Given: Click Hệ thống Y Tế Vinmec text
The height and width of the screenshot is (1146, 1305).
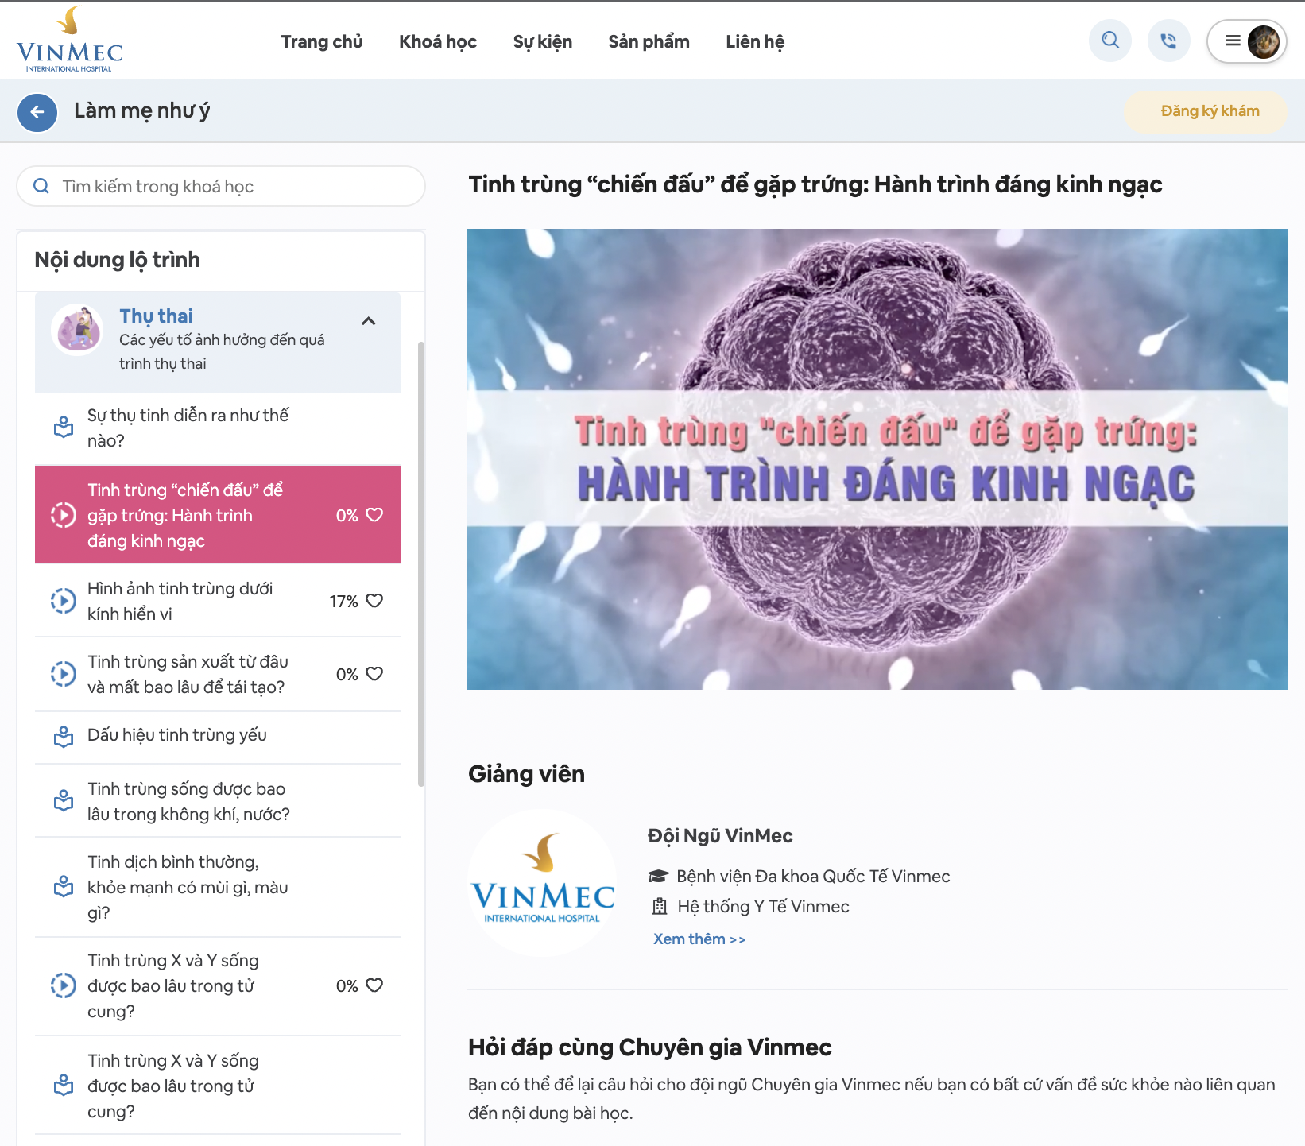Looking at the screenshot, I should (763, 906).
